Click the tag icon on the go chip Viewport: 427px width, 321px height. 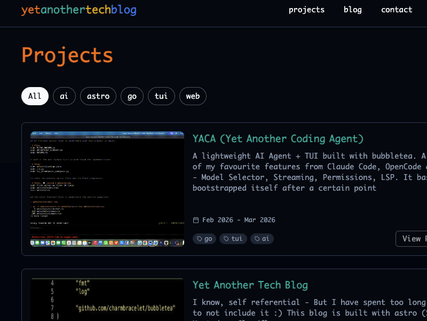click(x=199, y=238)
